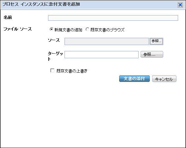Click the 既存文書のブラウズ option text
The width and height of the screenshot is (186, 148).
pyautogui.click(x=107, y=30)
